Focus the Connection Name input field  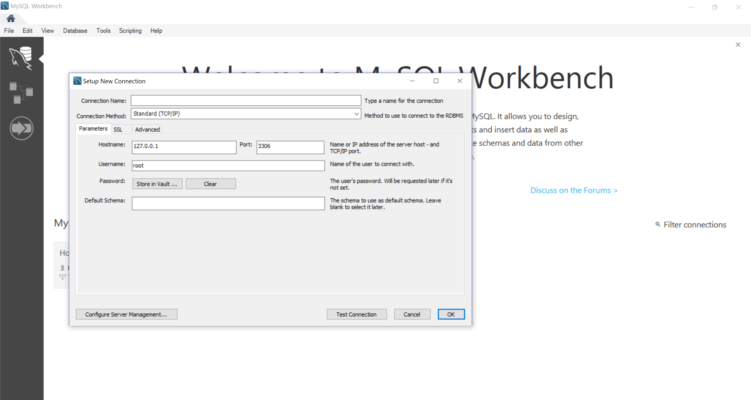click(x=246, y=101)
